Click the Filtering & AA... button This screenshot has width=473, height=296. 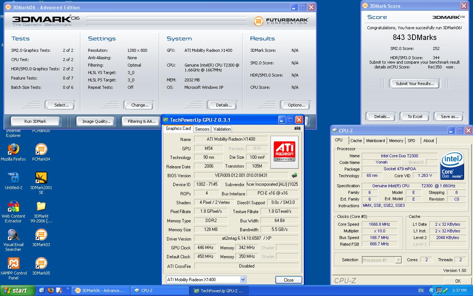pos(142,121)
